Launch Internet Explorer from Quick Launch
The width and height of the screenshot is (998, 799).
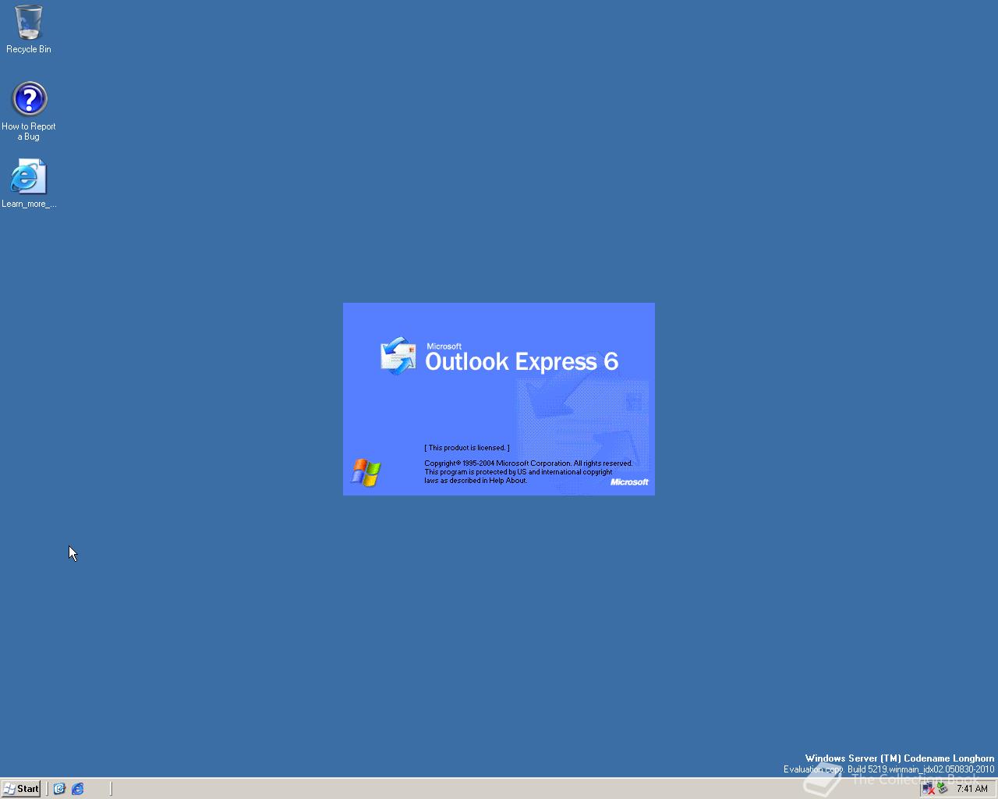(x=78, y=789)
